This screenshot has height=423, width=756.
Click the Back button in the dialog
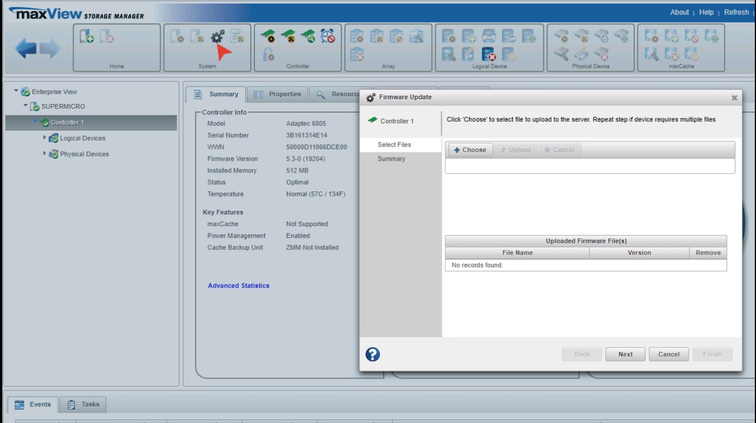pos(582,354)
